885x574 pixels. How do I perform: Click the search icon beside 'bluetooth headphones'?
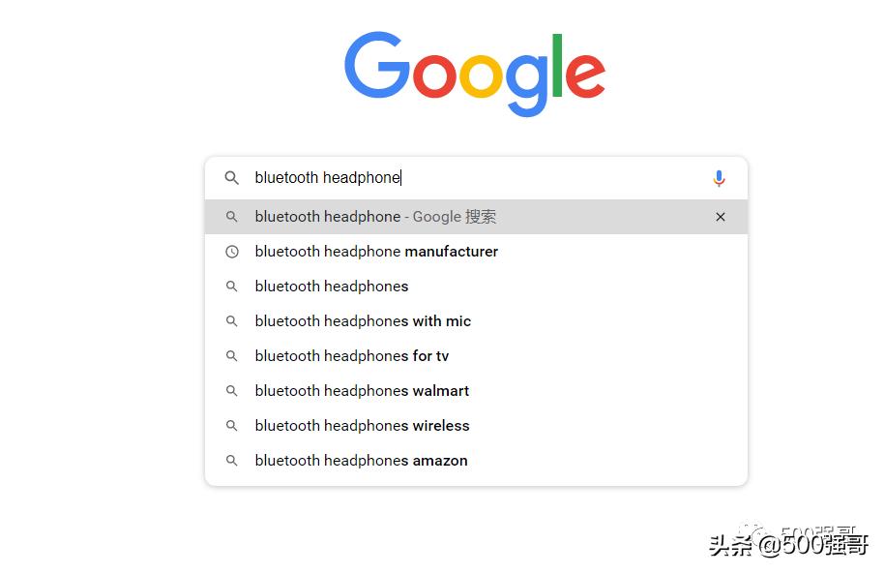click(x=232, y=287)
